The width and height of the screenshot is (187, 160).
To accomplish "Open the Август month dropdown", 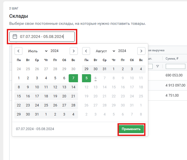I will pyautogui.click(x=105, y=51).
